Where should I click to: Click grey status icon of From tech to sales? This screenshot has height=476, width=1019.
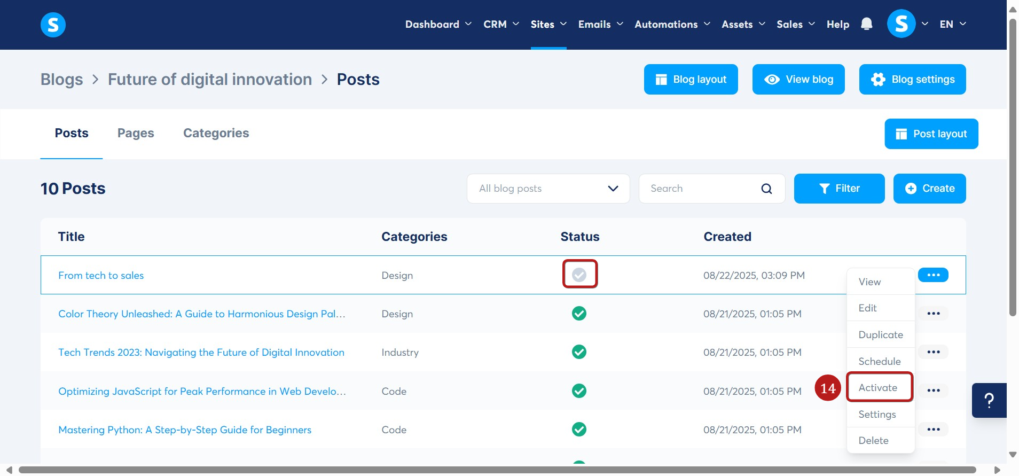coord(579,275)
